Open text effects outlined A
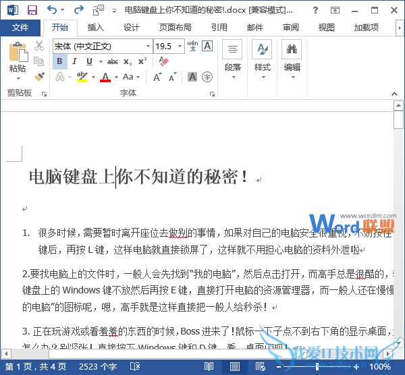Image resolution: width=405 pixels, height=375 pixels. [60, 77]
